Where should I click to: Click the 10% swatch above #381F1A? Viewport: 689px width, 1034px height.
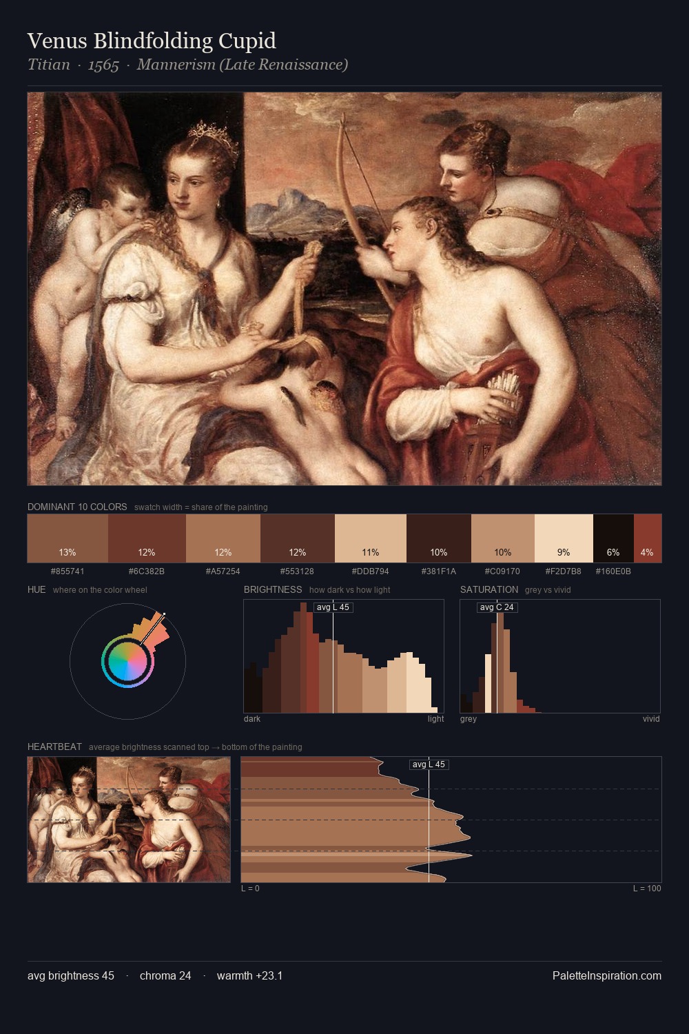pyautogui.click(x=439, y=538)
